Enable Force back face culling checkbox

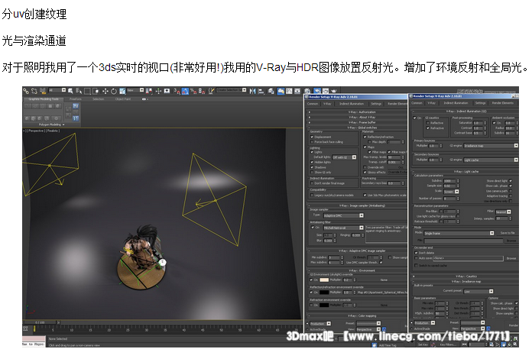pos(312,142)
